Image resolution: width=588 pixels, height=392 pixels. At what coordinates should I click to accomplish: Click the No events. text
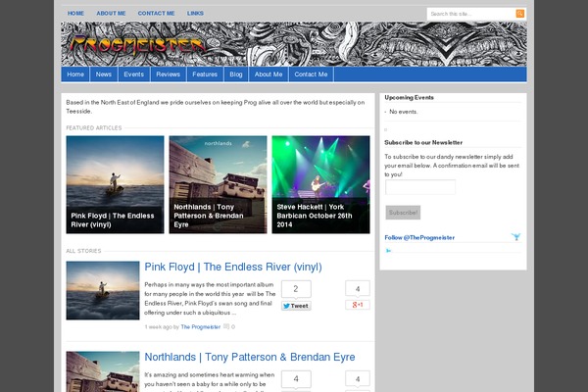pos(403,112)
